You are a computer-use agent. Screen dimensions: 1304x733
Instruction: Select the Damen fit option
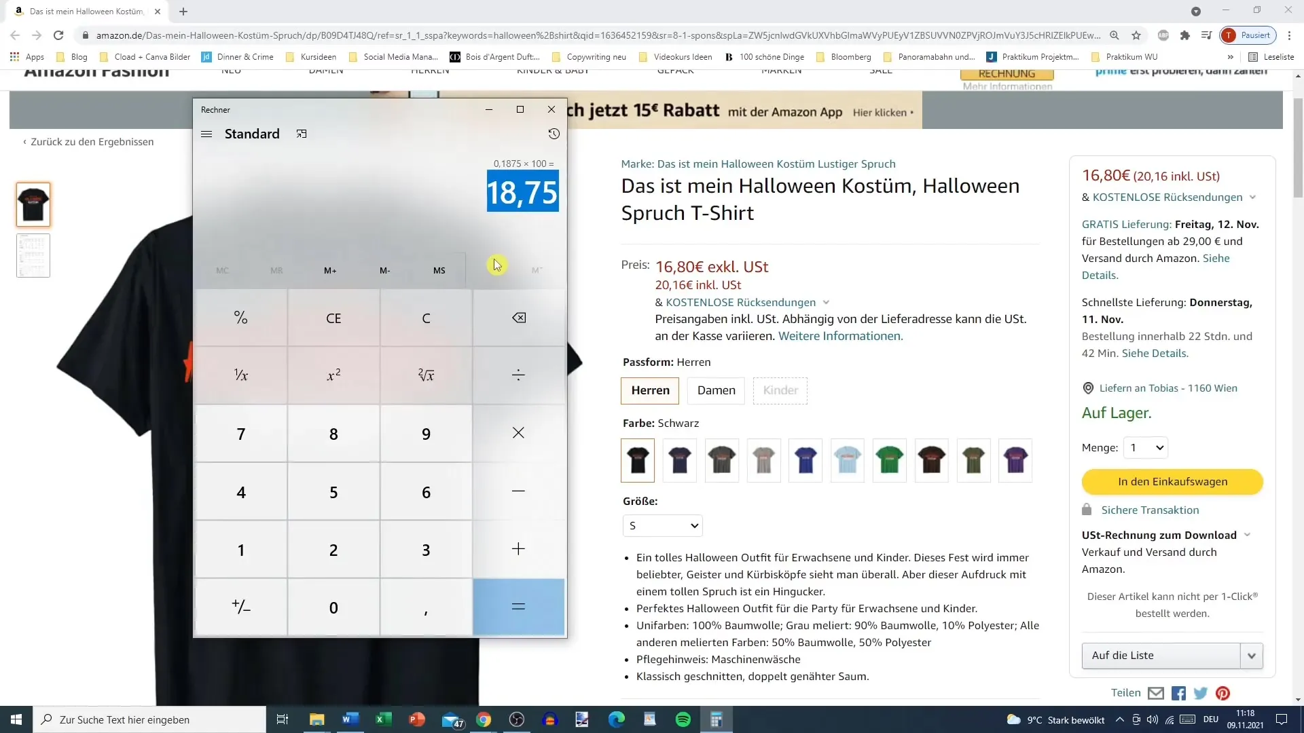click(716, 390)
